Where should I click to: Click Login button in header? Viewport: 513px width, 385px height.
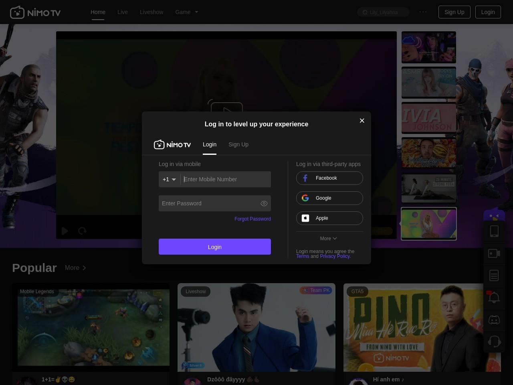488,12
